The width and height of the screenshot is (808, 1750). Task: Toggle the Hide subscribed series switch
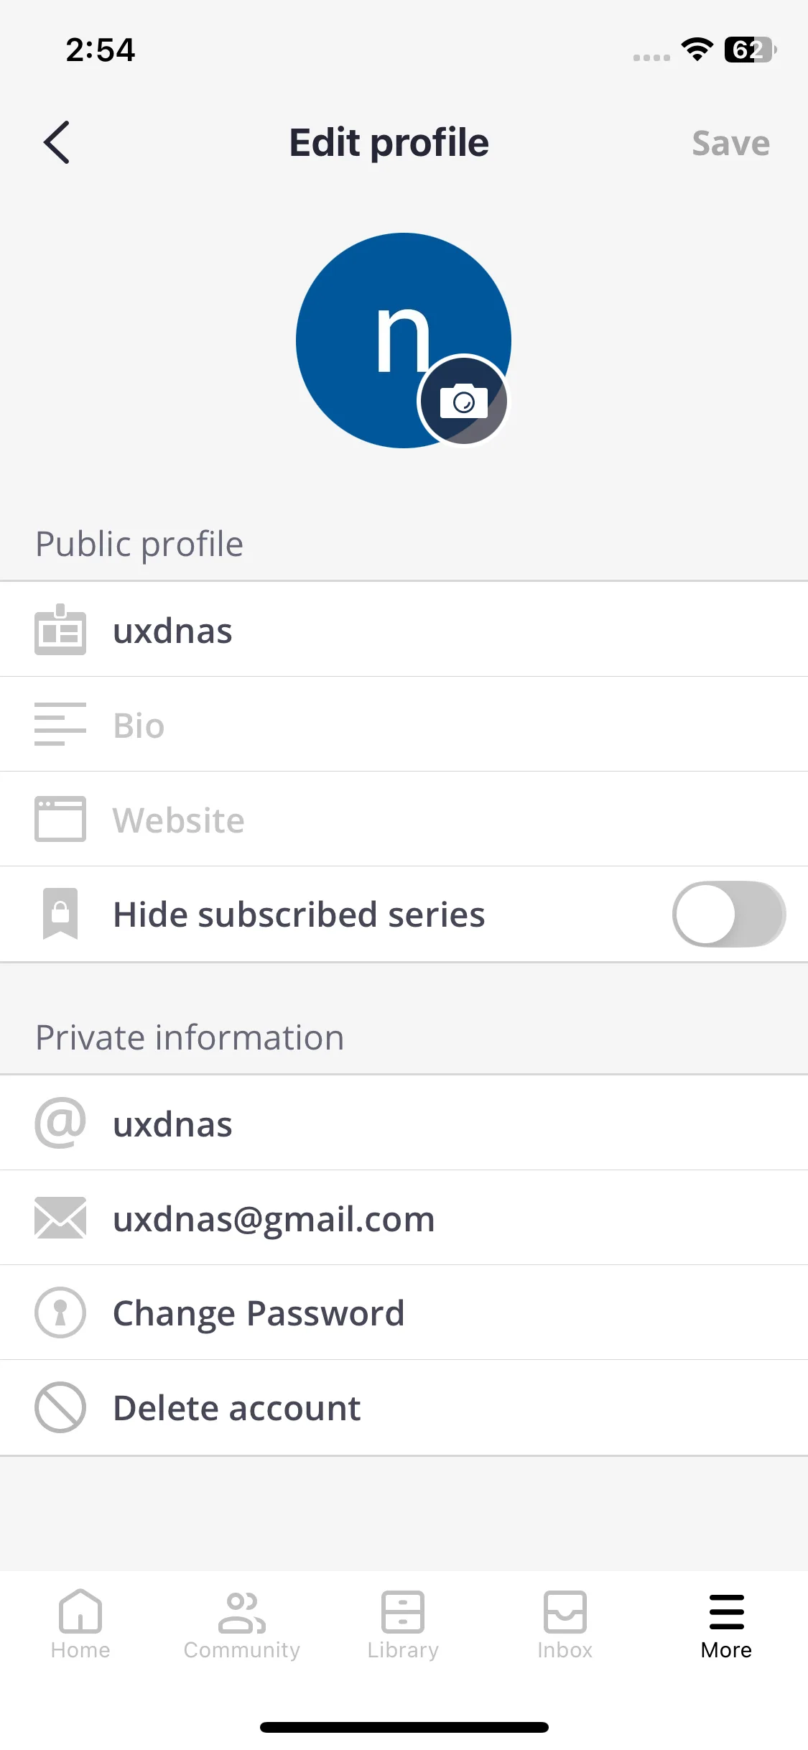pos(729,914)
